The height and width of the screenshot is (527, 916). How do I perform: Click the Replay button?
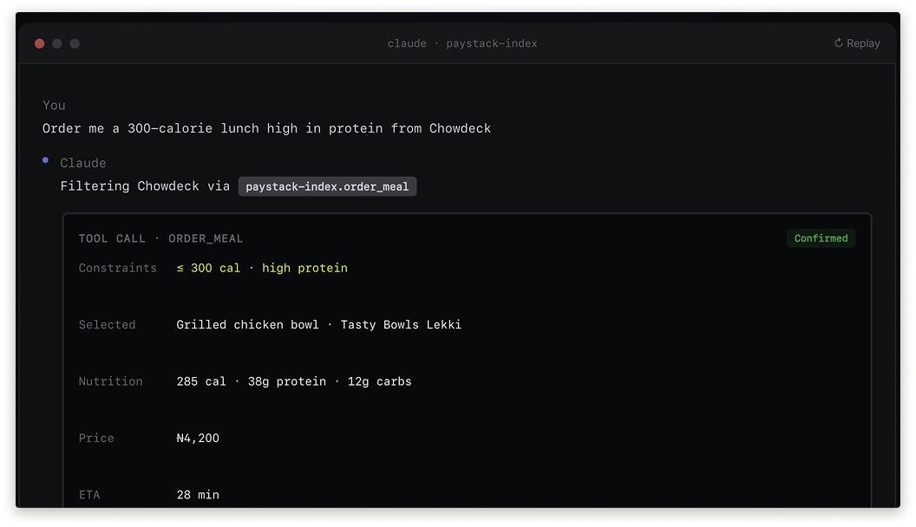pyautogui.click(x=856, y=43)
